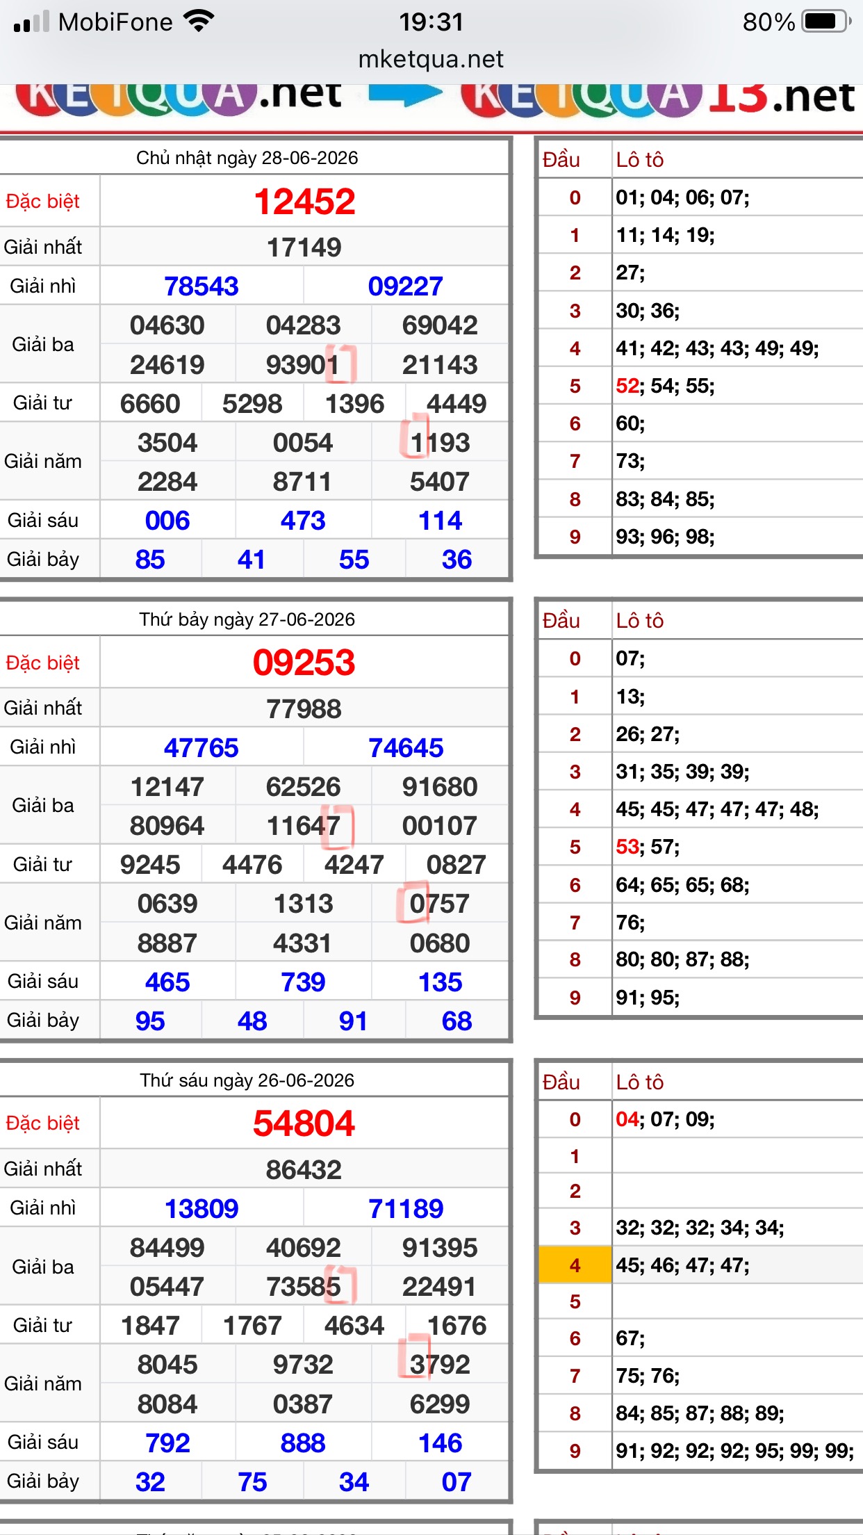This screenshot has height=1535, width=863.
Task: Select sixth prize number 006
Action: pos(167,521)
